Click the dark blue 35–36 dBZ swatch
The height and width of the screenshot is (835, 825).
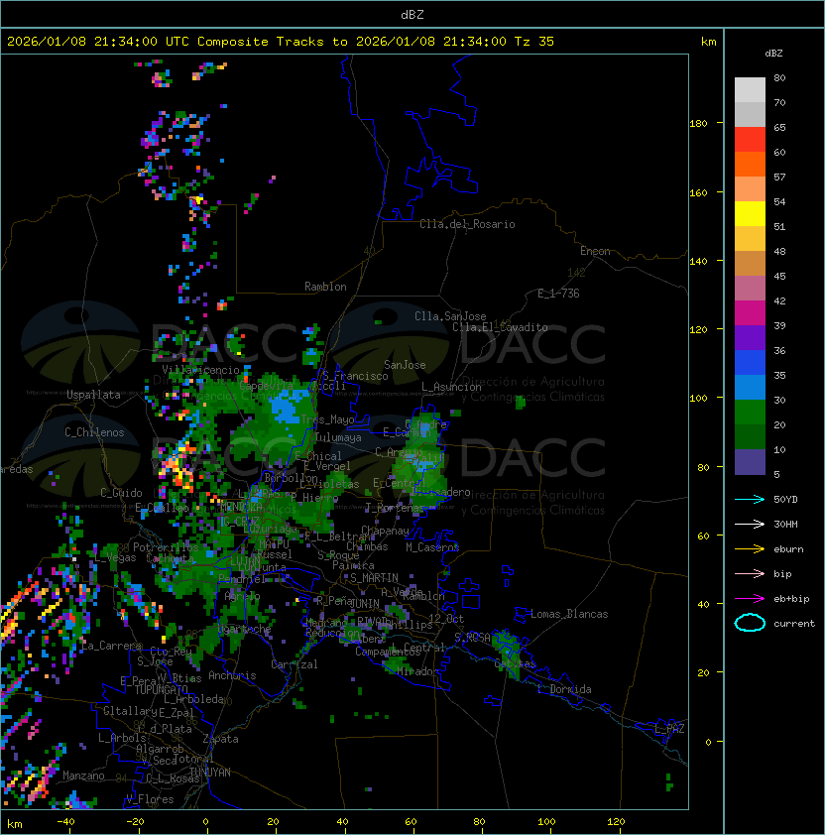(x=750, y=362)
